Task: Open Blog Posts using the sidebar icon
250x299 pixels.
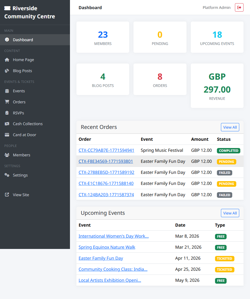Action: click(7, 71)
